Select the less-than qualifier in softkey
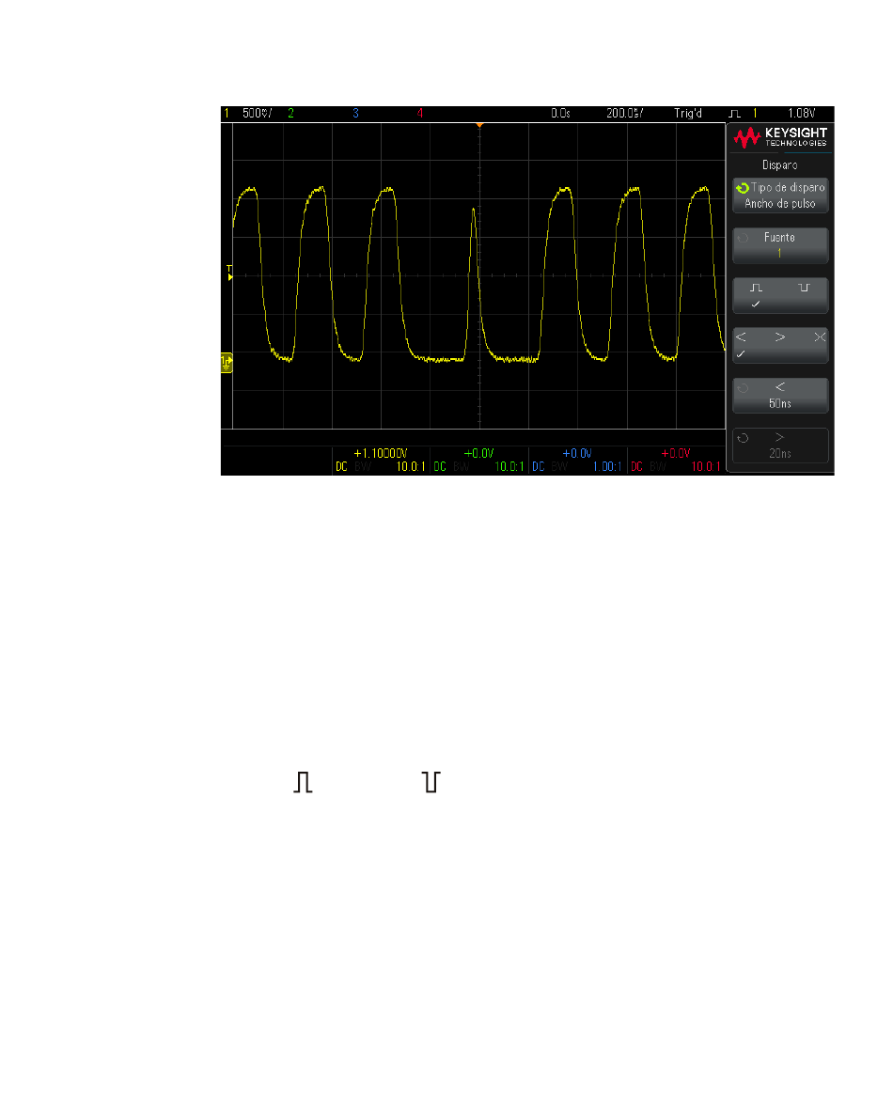 point(741,337)
